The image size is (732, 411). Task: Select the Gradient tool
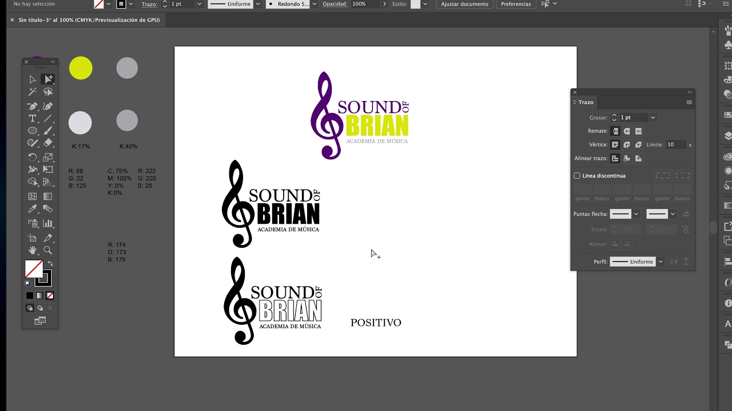pyautogui.click(x=48, y=196)
